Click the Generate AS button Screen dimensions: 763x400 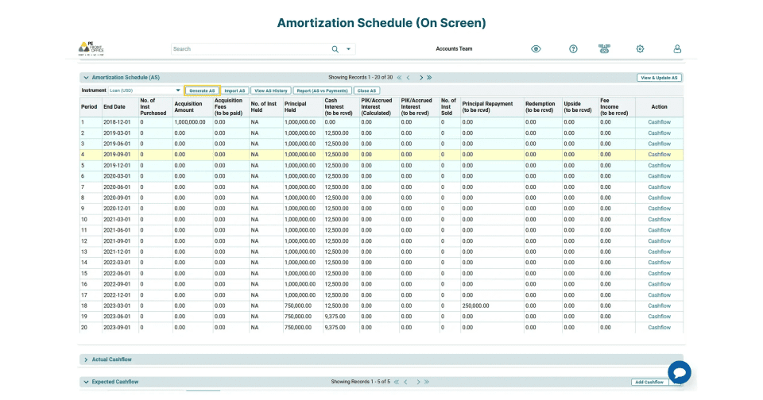pyautogui.click(x=202, y=90)
